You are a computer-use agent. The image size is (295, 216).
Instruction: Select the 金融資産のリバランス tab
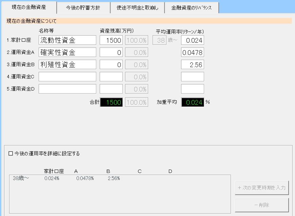click(192, 8)
